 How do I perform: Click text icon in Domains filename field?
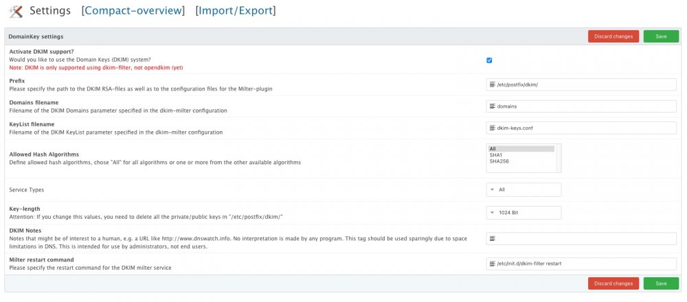(492, 106)
